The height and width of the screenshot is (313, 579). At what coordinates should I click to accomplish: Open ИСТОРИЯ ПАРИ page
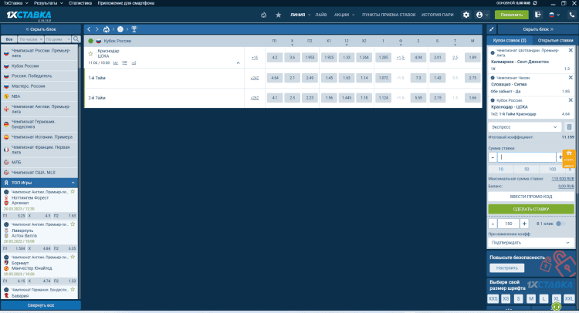[438, 15]
